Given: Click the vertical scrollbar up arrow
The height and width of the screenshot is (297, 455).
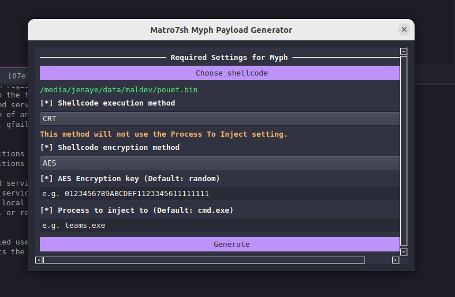Looking at the screenshot, I should point(404,51).
